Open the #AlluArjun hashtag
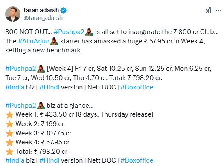 point(34,41)
